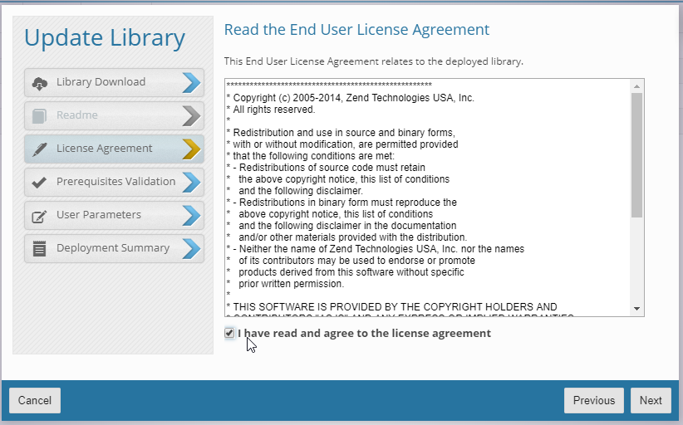Uncheck the license agreement checkbox
The image size is (683, 425).
click(229, 333)
